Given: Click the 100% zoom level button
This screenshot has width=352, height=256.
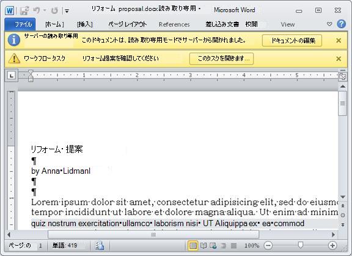Looking at the screenshot, I should coord(252,246).
